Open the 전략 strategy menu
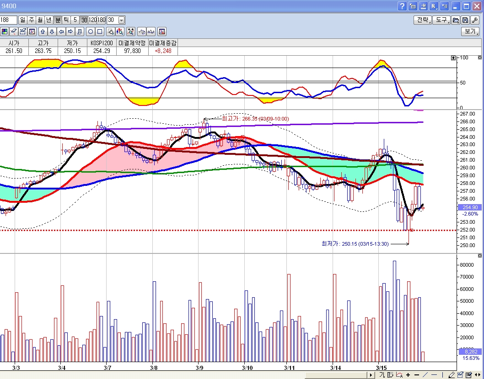484x379 pixels. click(423, 20)
